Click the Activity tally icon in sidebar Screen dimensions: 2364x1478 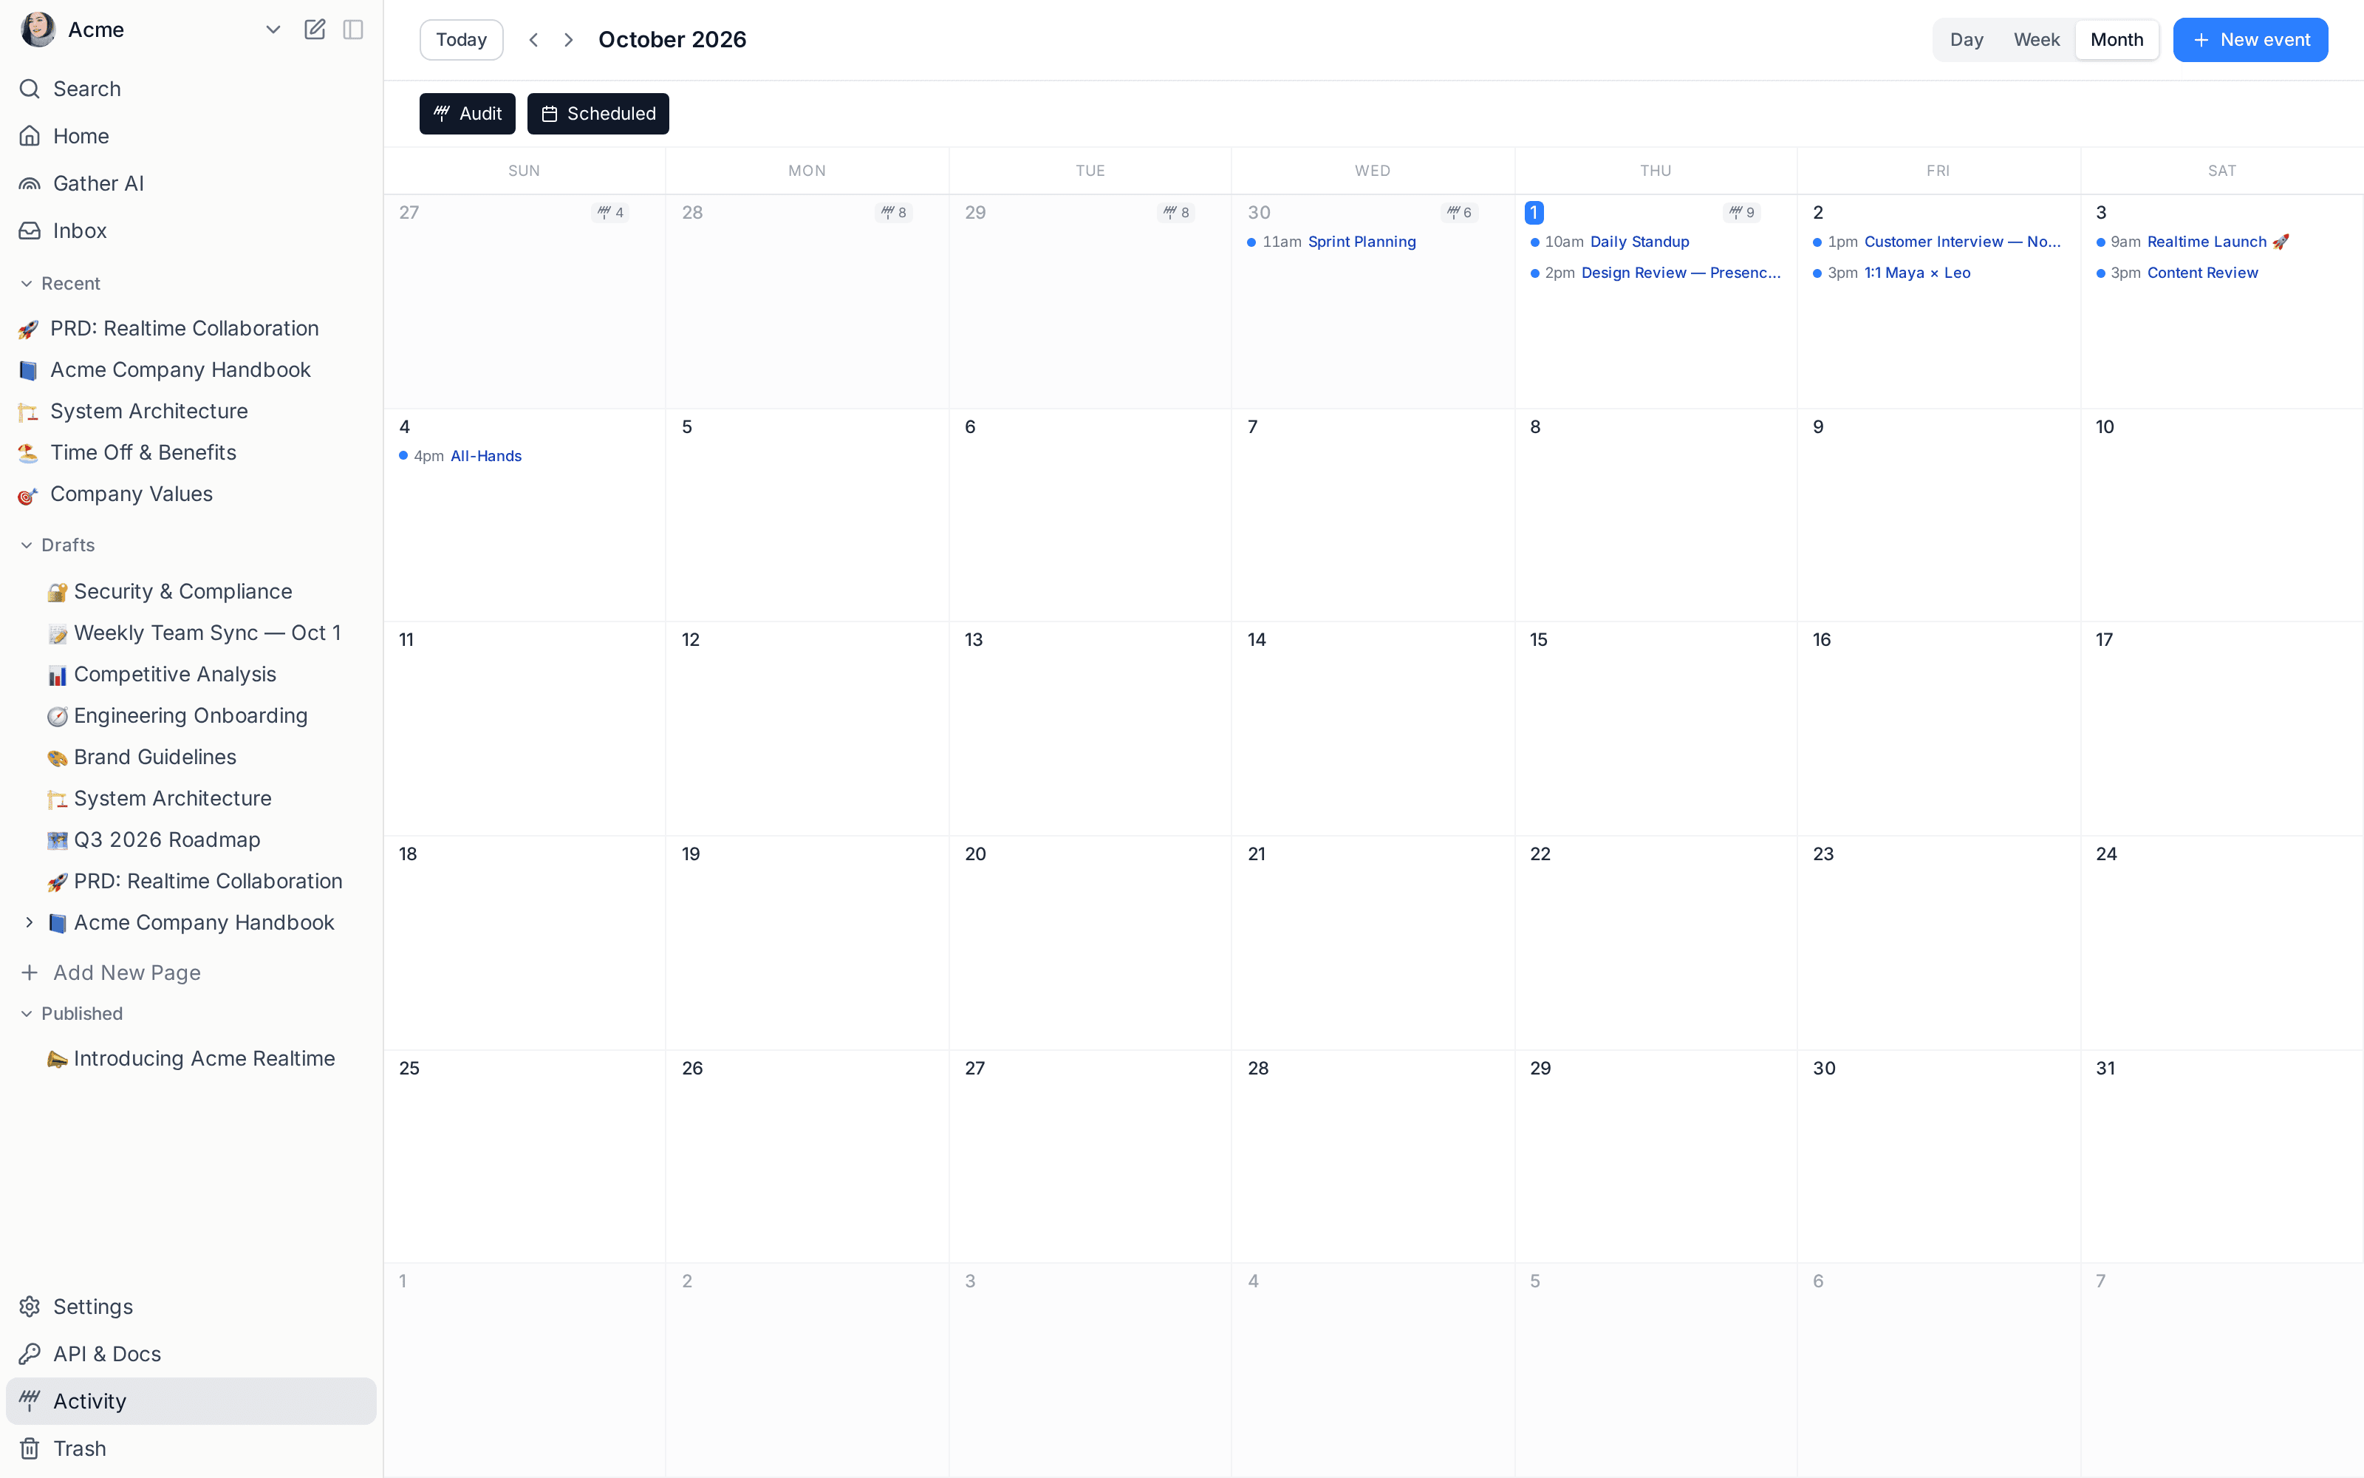(30, 1401)
